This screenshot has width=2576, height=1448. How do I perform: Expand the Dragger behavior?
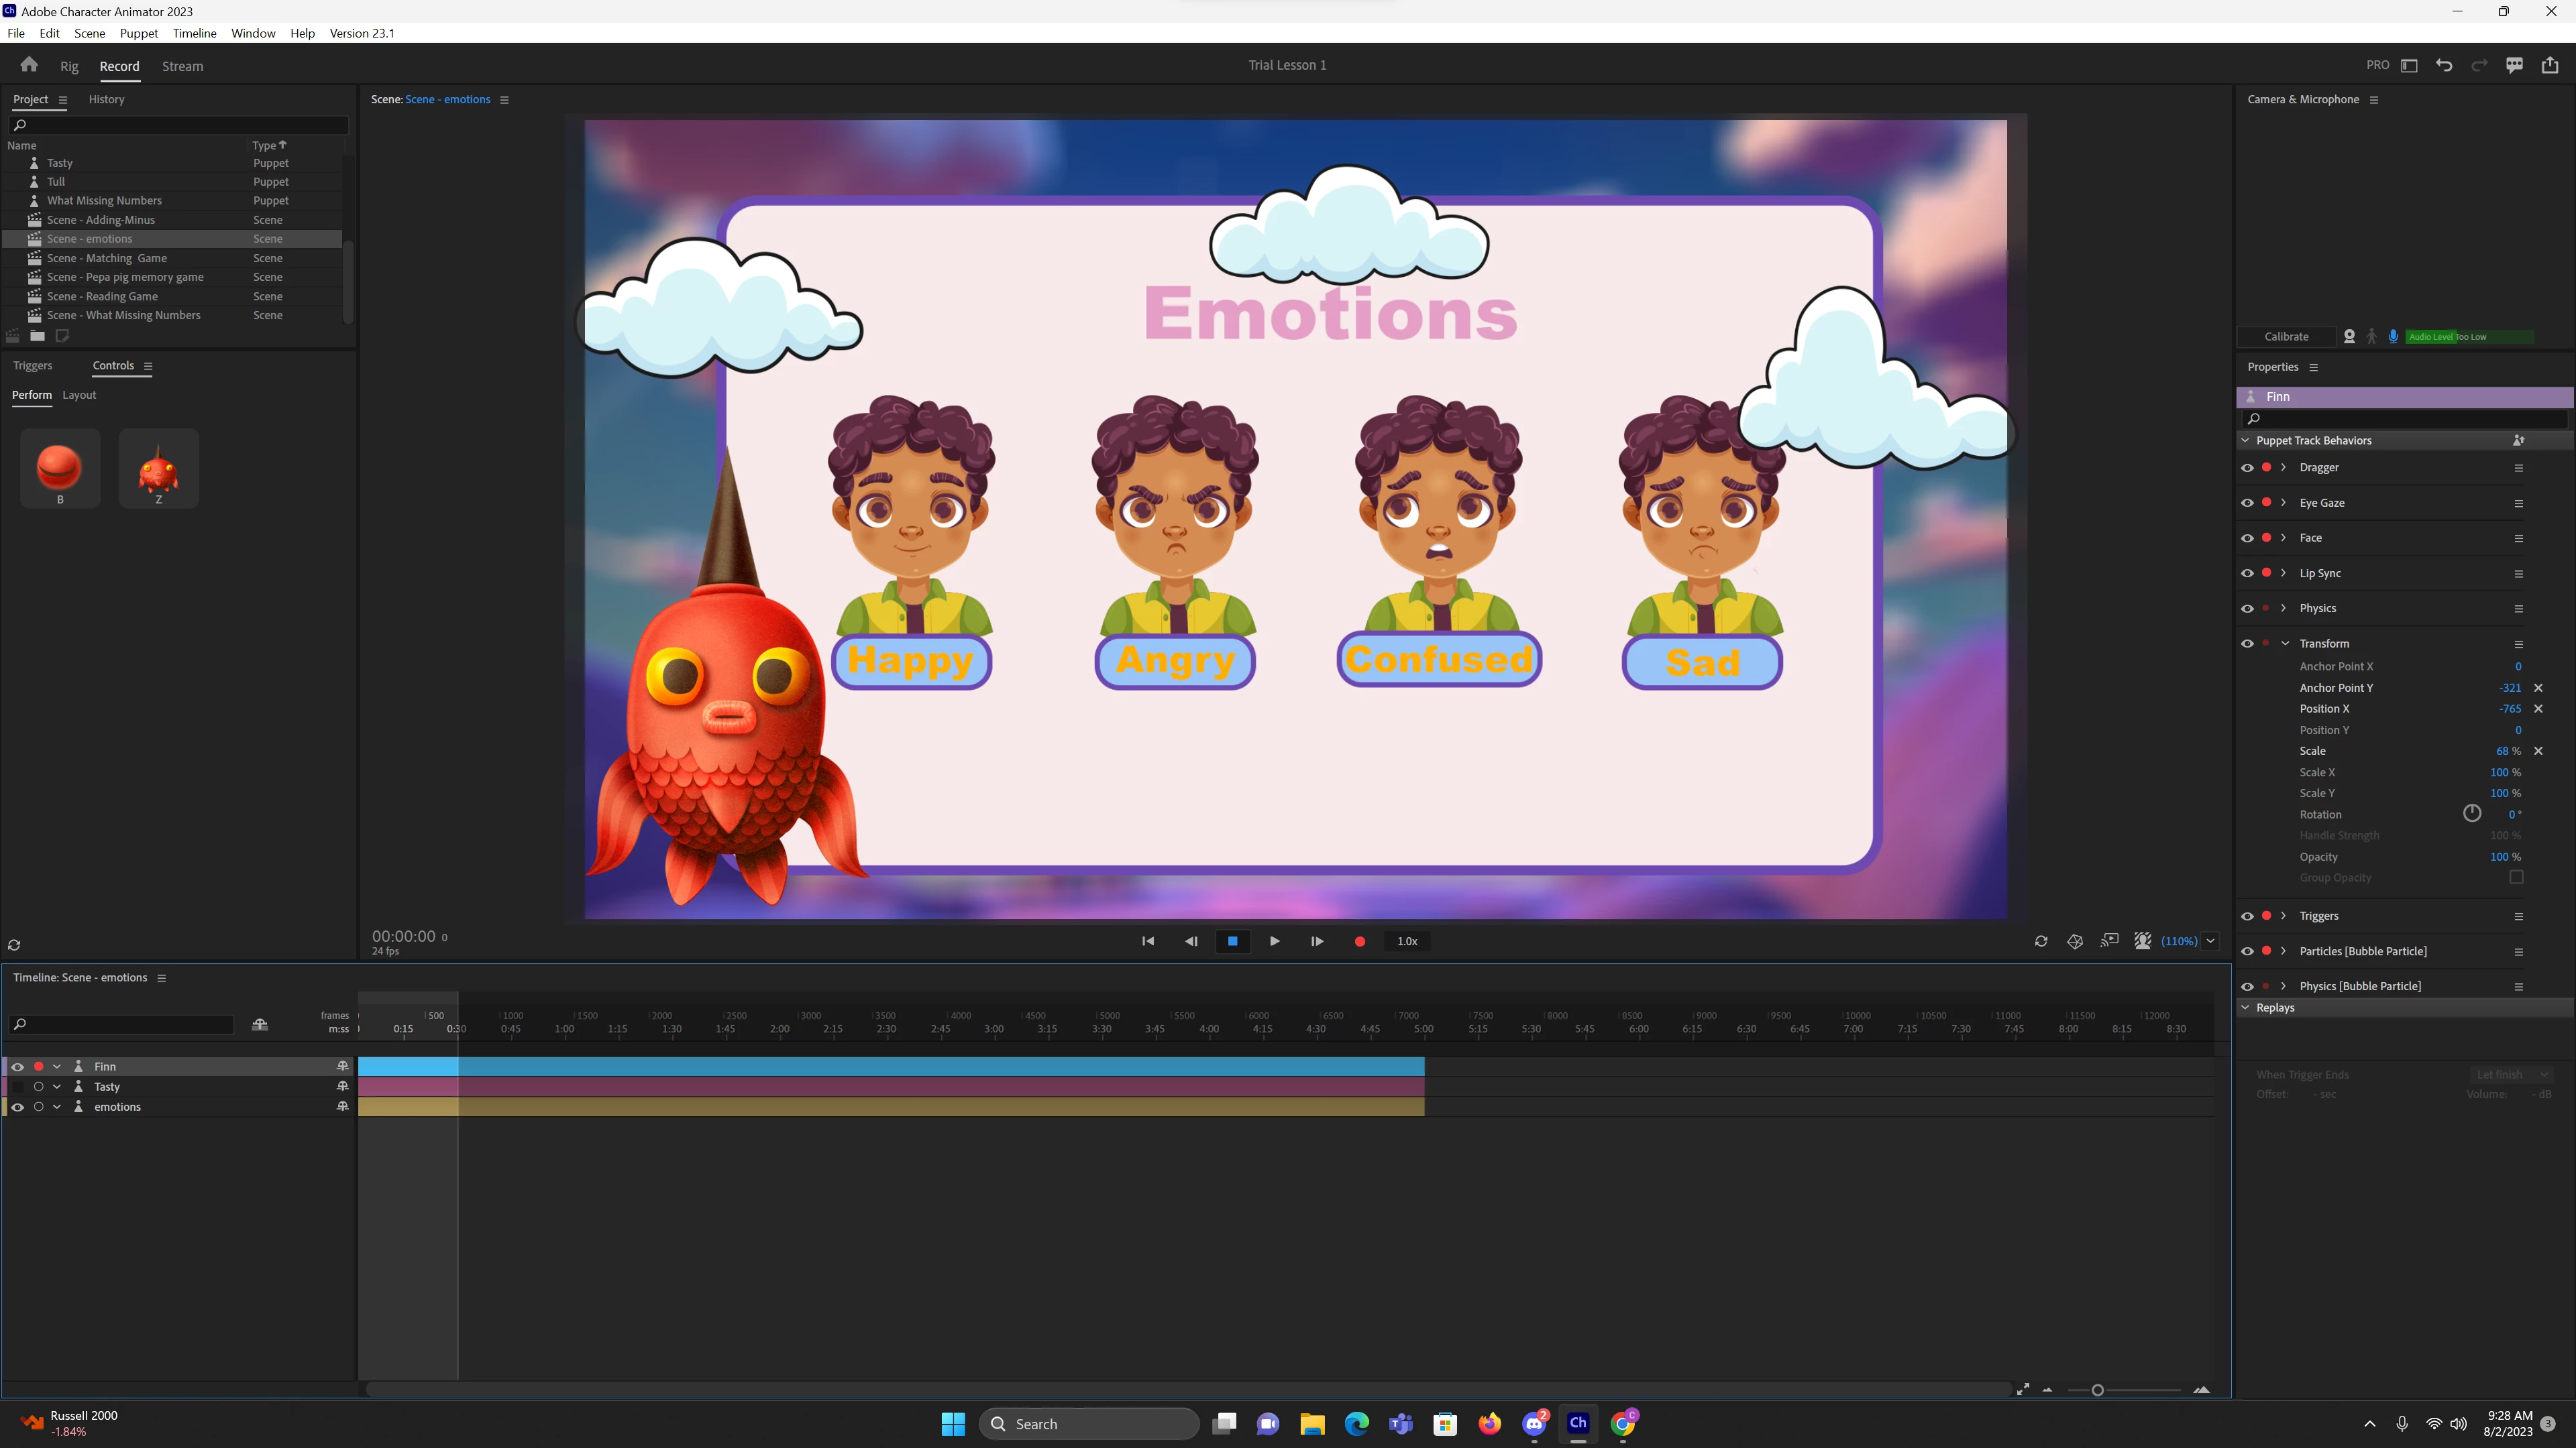[x=2284, y=468]
